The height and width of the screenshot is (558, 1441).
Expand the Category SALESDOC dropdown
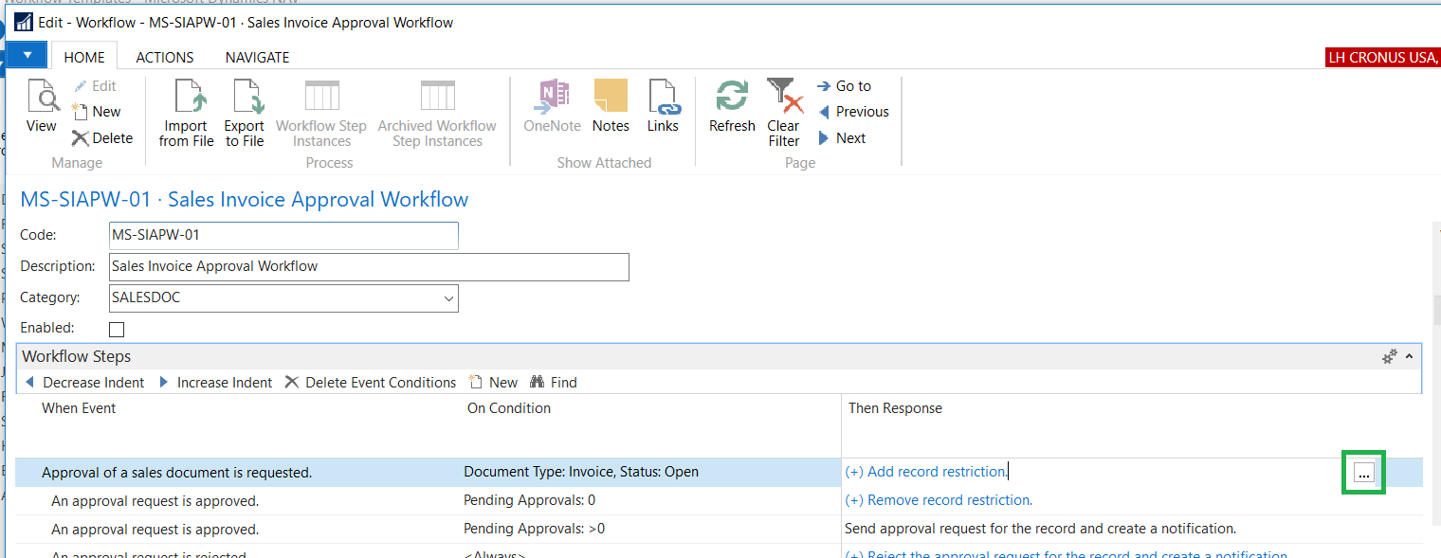[x=448, y=298]
